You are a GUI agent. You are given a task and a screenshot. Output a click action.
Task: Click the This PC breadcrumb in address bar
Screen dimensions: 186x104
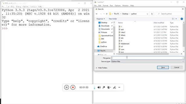pos(117,14)
